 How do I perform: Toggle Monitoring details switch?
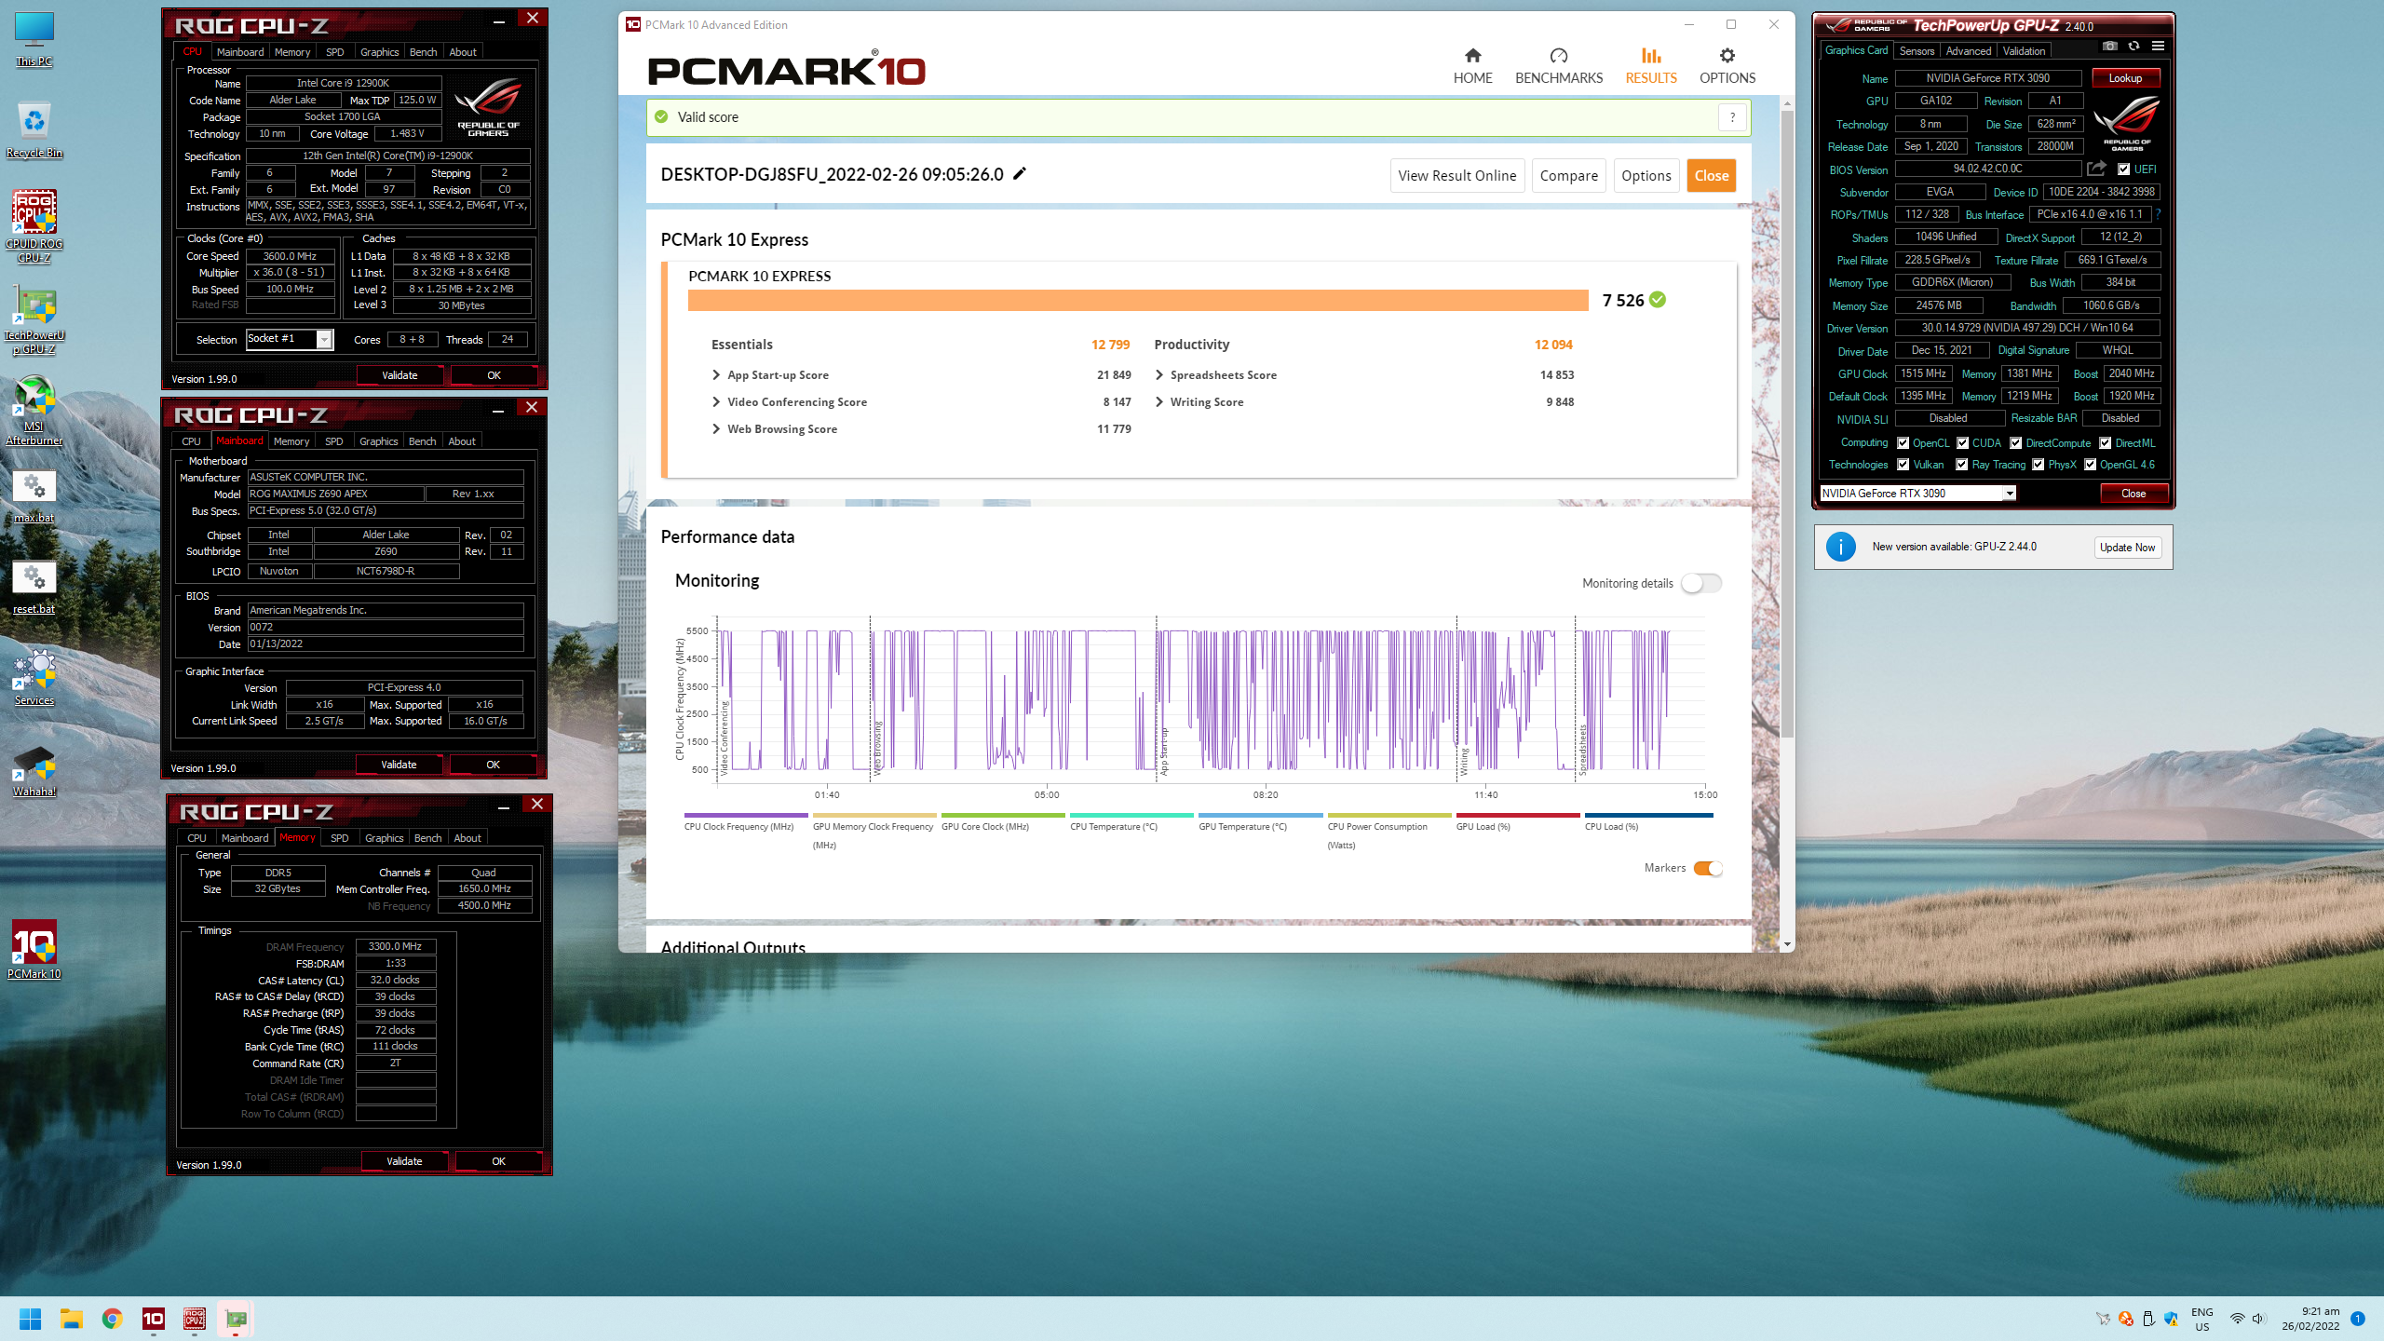pos(1700,583)
